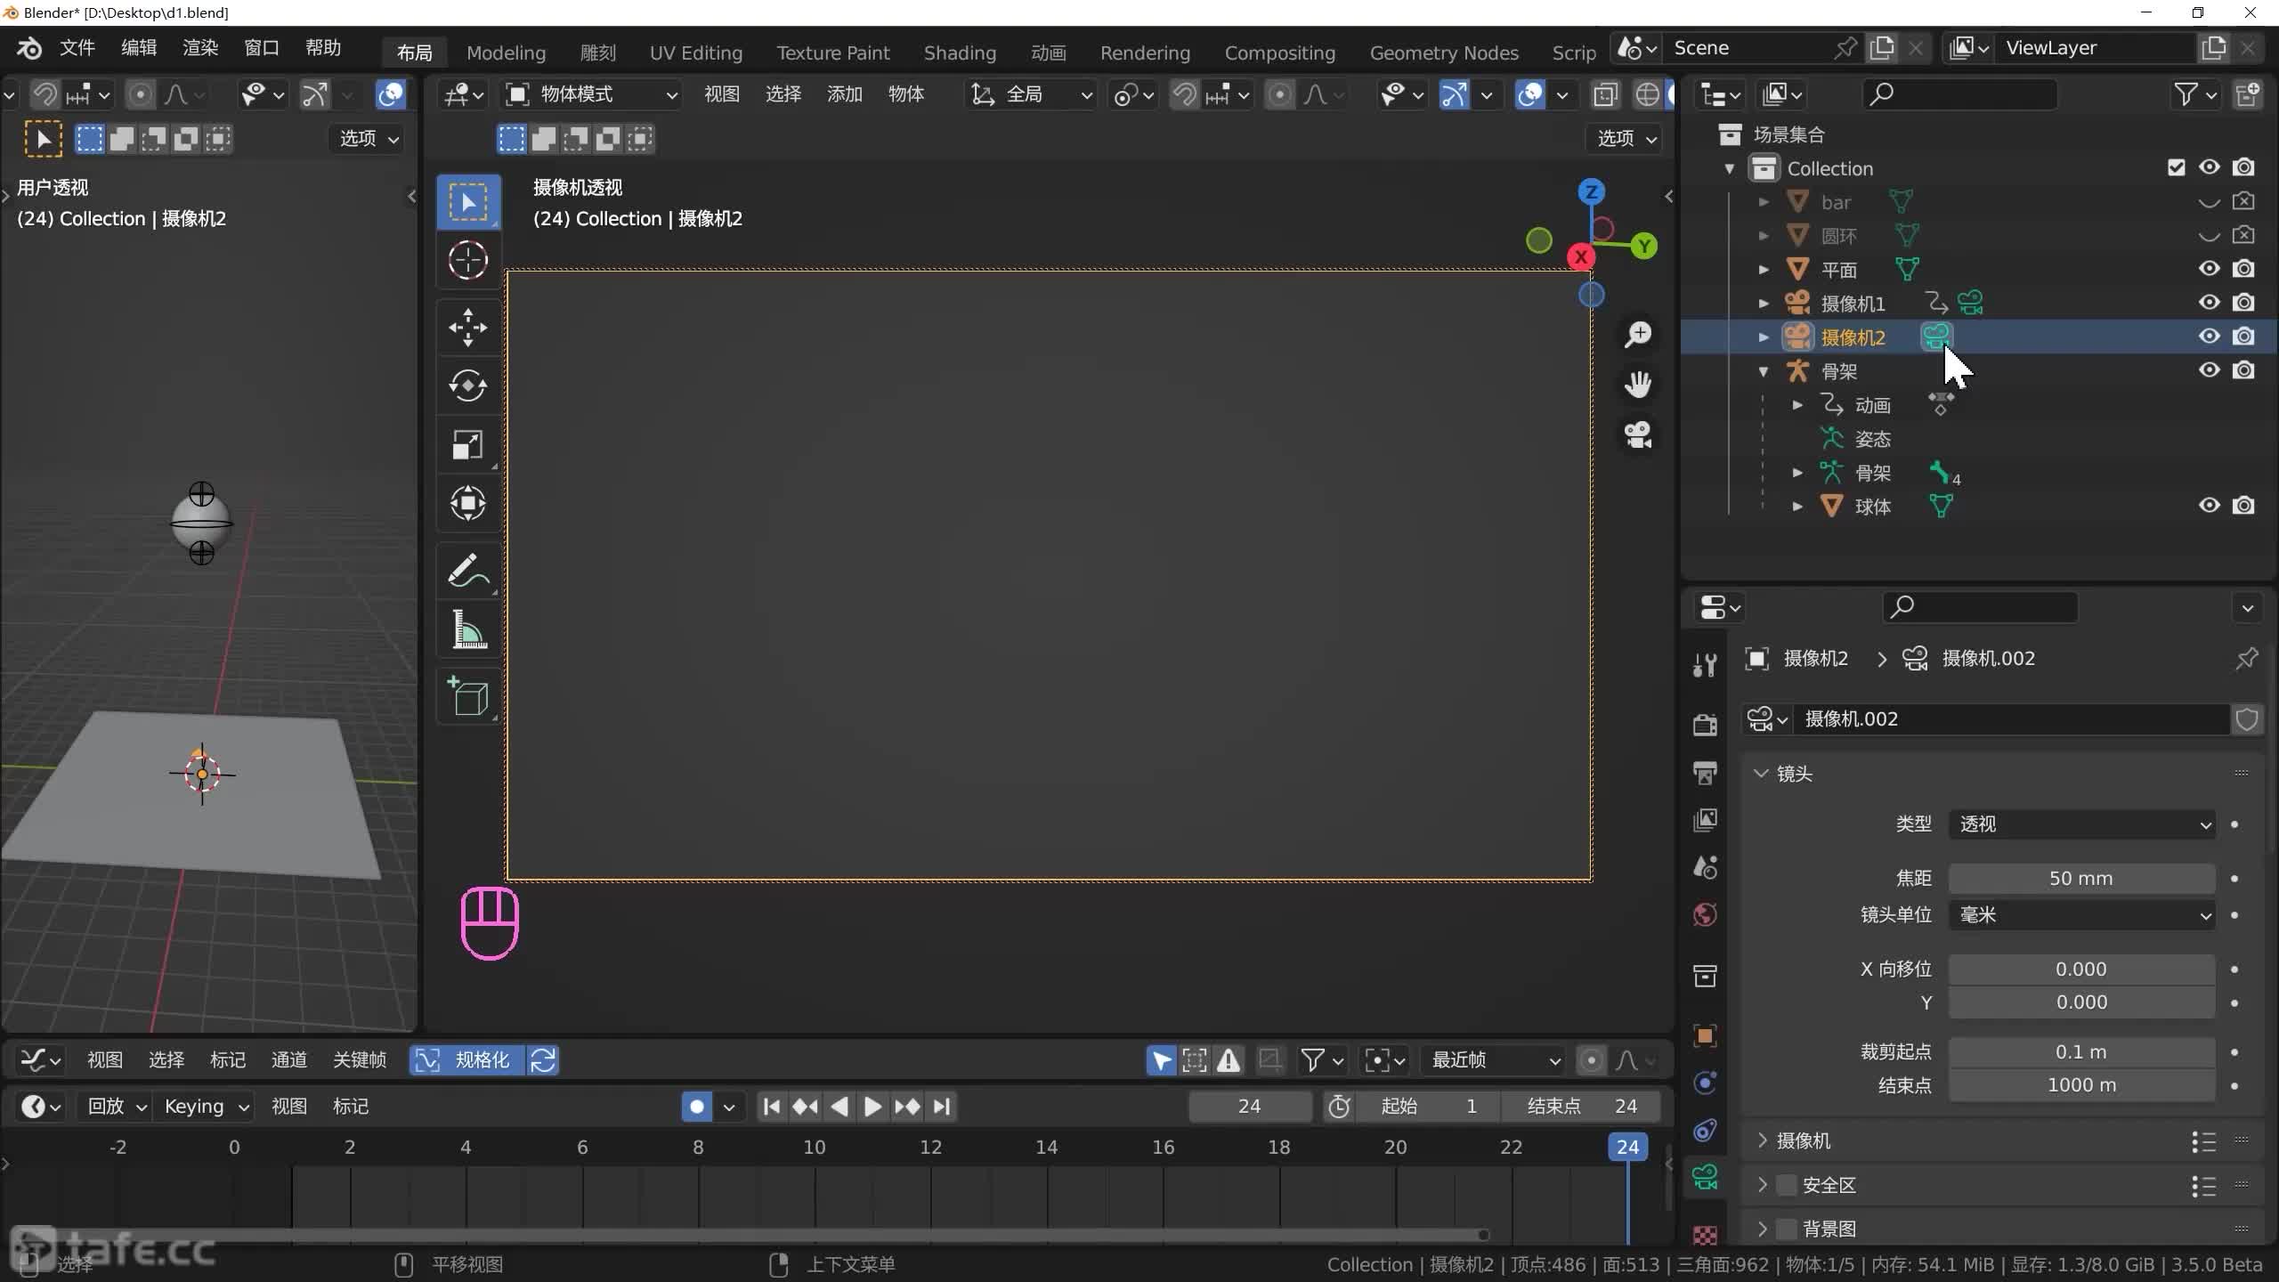This screenshot has width=2279, height=1282.
Task: Open the Physics properties tab
Action: click(1705, 1083)
